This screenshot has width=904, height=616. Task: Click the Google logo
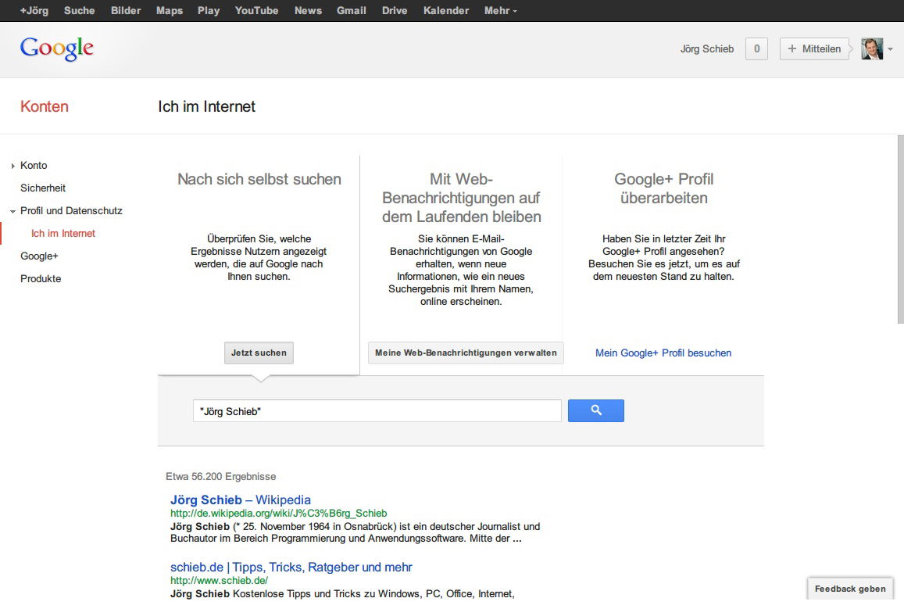(56, 48)
